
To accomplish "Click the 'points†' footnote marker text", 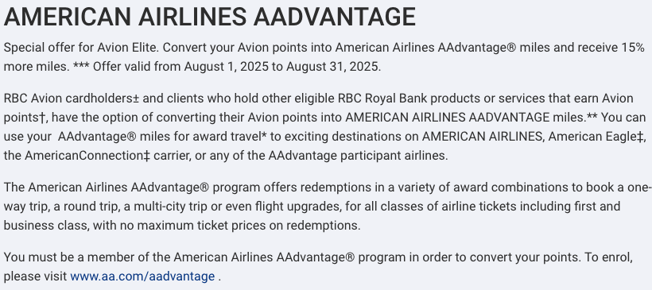I will tap(25, 118).
